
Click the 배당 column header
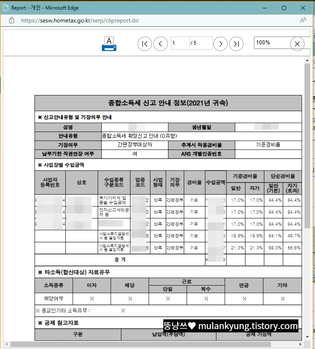click(130, 286)
